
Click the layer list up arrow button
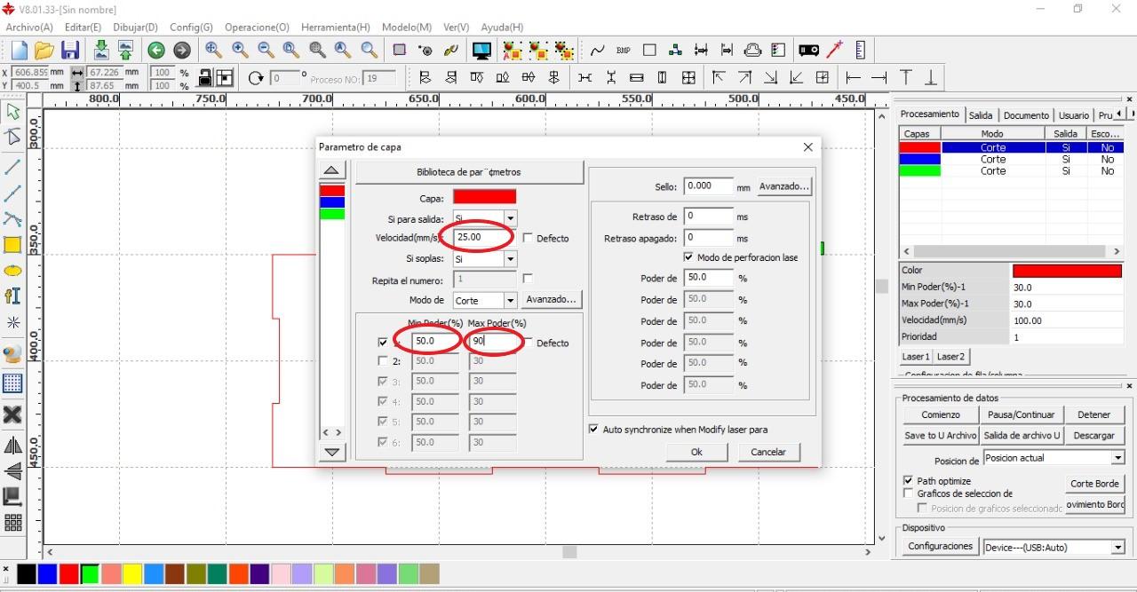[x=331, y=170]
